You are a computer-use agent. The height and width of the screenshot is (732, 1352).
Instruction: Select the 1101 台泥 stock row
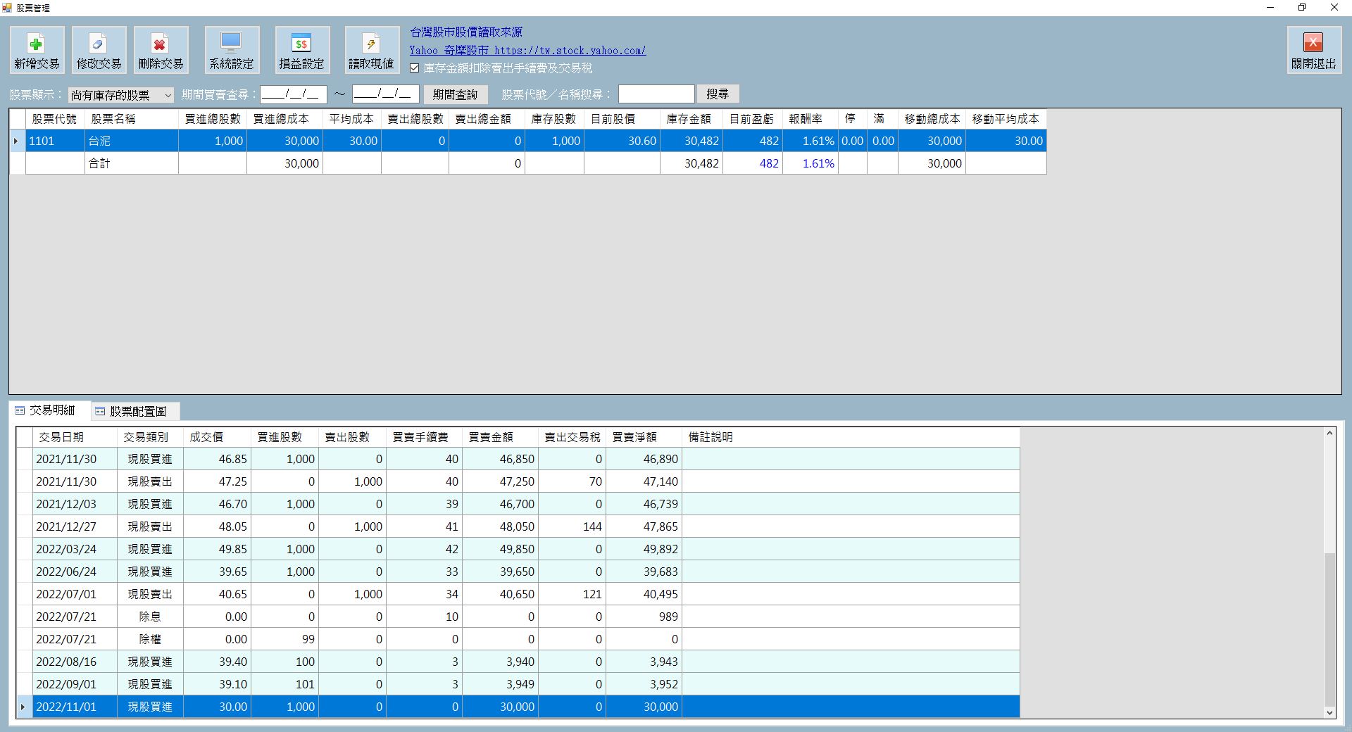[528, 141]
